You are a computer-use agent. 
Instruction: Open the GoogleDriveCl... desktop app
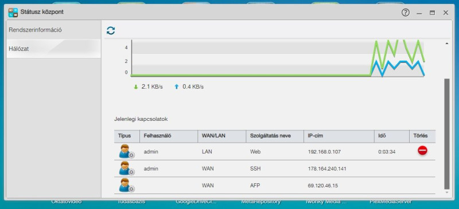[x=196, y=202]
